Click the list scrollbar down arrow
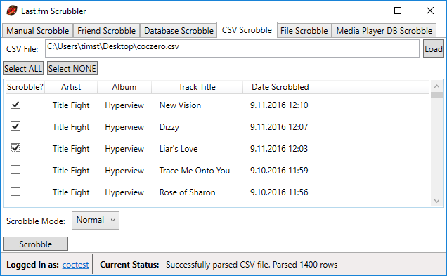The image size is (447, 276). (x=436, y=201)
